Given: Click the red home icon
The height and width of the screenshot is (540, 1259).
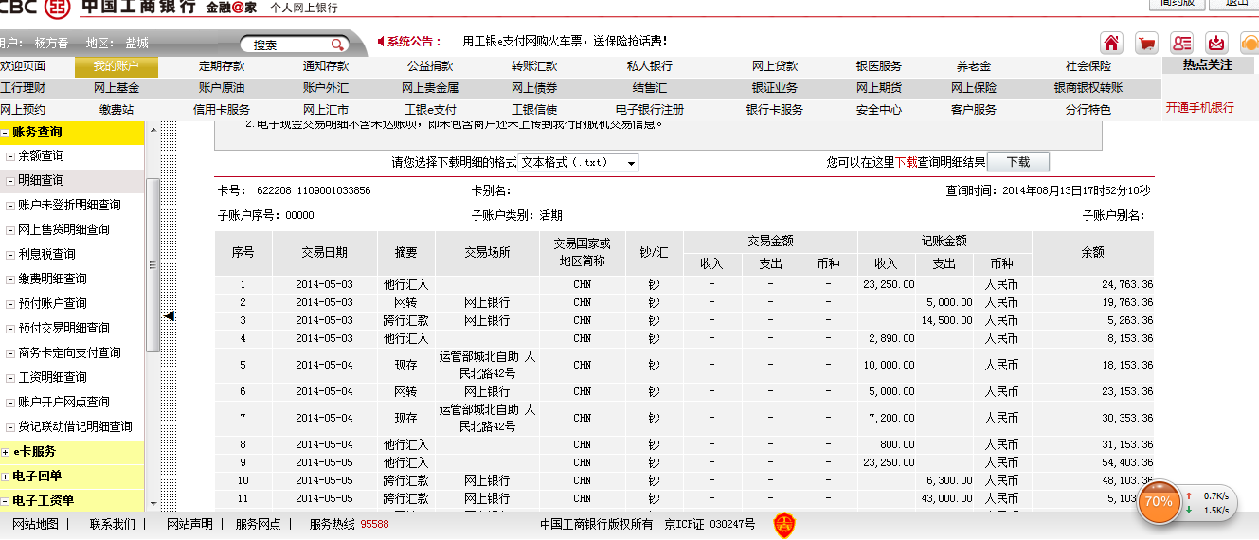Looking at the screenshot, I should pos(1111,44).
